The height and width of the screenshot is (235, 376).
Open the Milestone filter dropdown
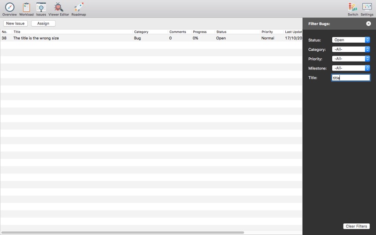(x=351, y=68)
